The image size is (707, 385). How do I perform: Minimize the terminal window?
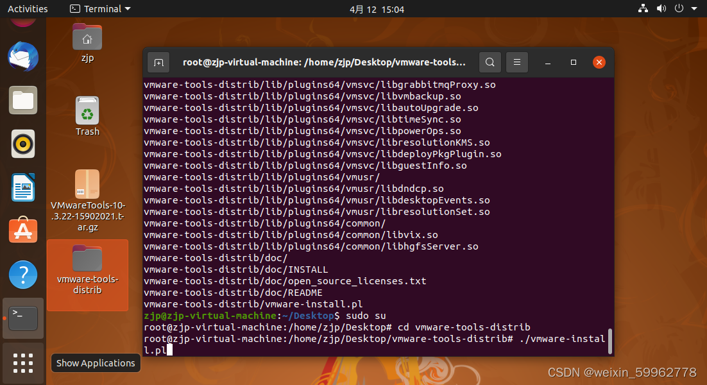point(548,63)
